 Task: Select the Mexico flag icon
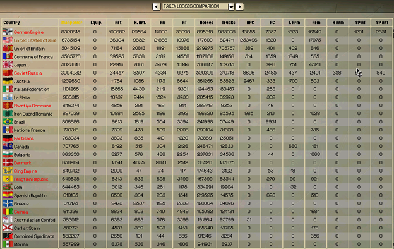[8, 244]
